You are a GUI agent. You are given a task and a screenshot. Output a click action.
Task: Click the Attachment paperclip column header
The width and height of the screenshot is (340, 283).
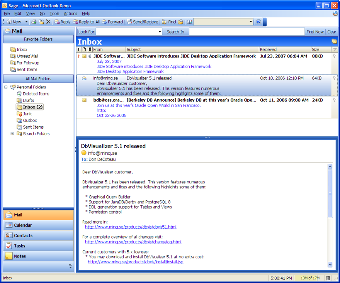coord(90,50)
